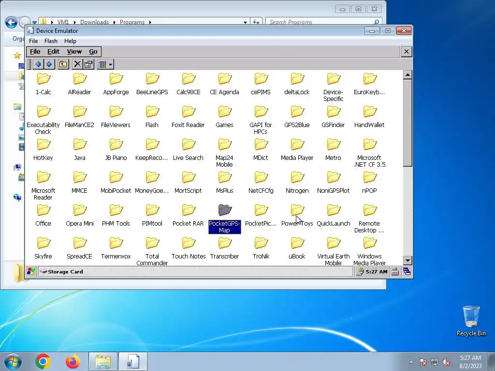Screen dimensions: 495x371
Task: Close the CE explorer with the X button
Action: point(406,51)
